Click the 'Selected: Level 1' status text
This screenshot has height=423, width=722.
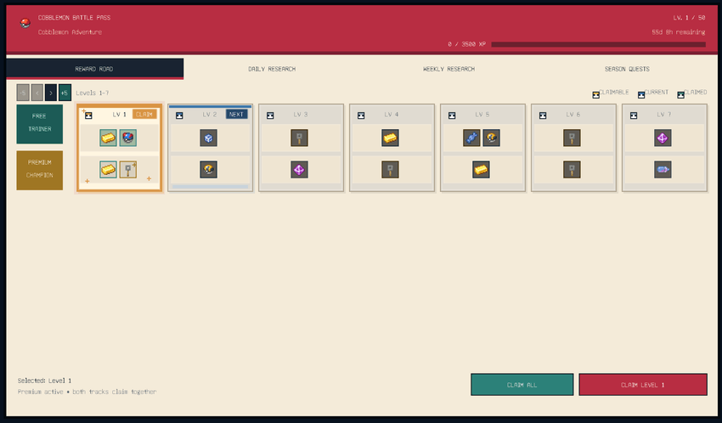(x=44, y=381)
